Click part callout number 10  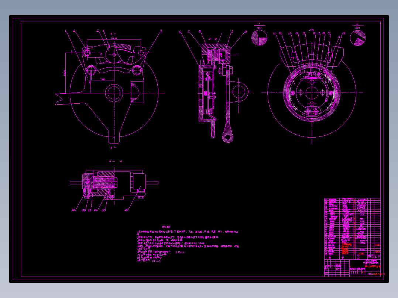tap(246, 32)
